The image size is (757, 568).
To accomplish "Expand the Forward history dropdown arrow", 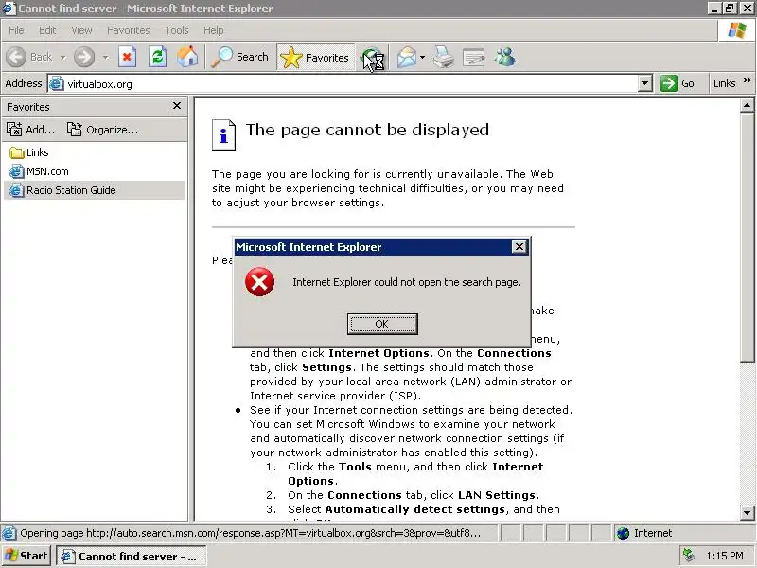I will point(105,58).
